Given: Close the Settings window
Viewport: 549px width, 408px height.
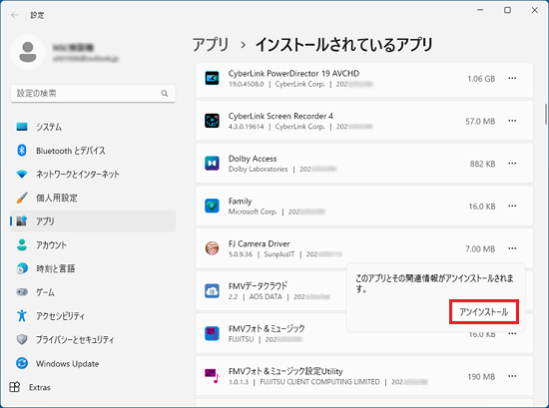Looking at the screenshot, I should click(x=535, y=10).
